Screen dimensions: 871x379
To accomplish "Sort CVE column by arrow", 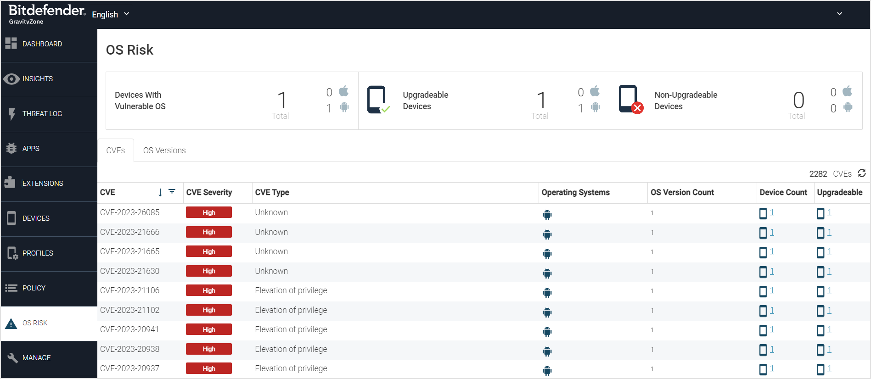I will coord(160,192).
